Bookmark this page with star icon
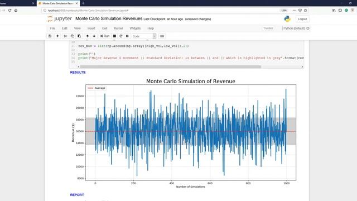Image resolution: width=357 pixels, height=201 pixels. click(305, 10)
